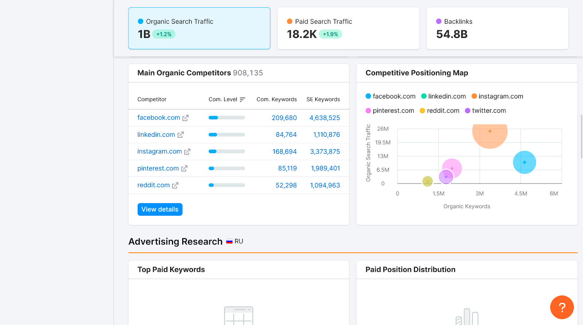Toggle facebook.com in map legend

[391, 96]
